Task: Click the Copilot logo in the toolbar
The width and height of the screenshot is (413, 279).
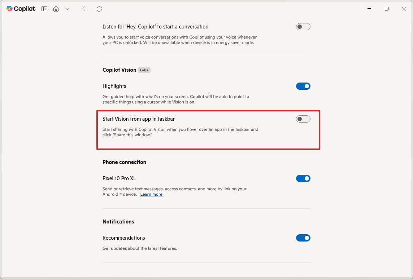Action: [x=9, y=9]
